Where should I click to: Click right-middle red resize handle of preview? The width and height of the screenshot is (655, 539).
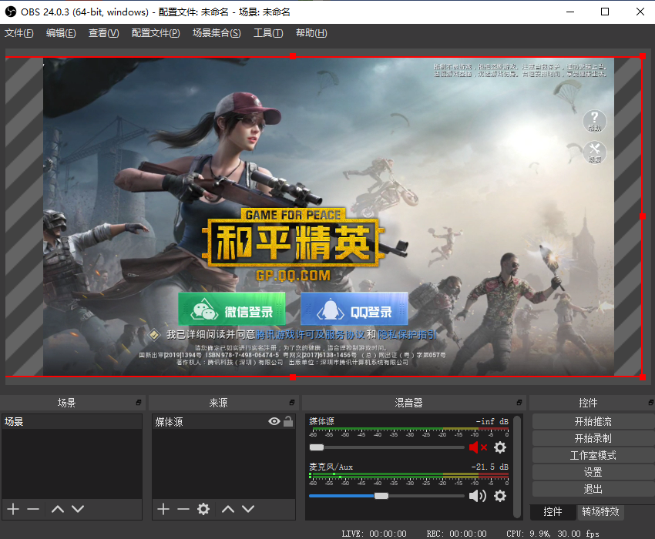(x=643, y=216)
